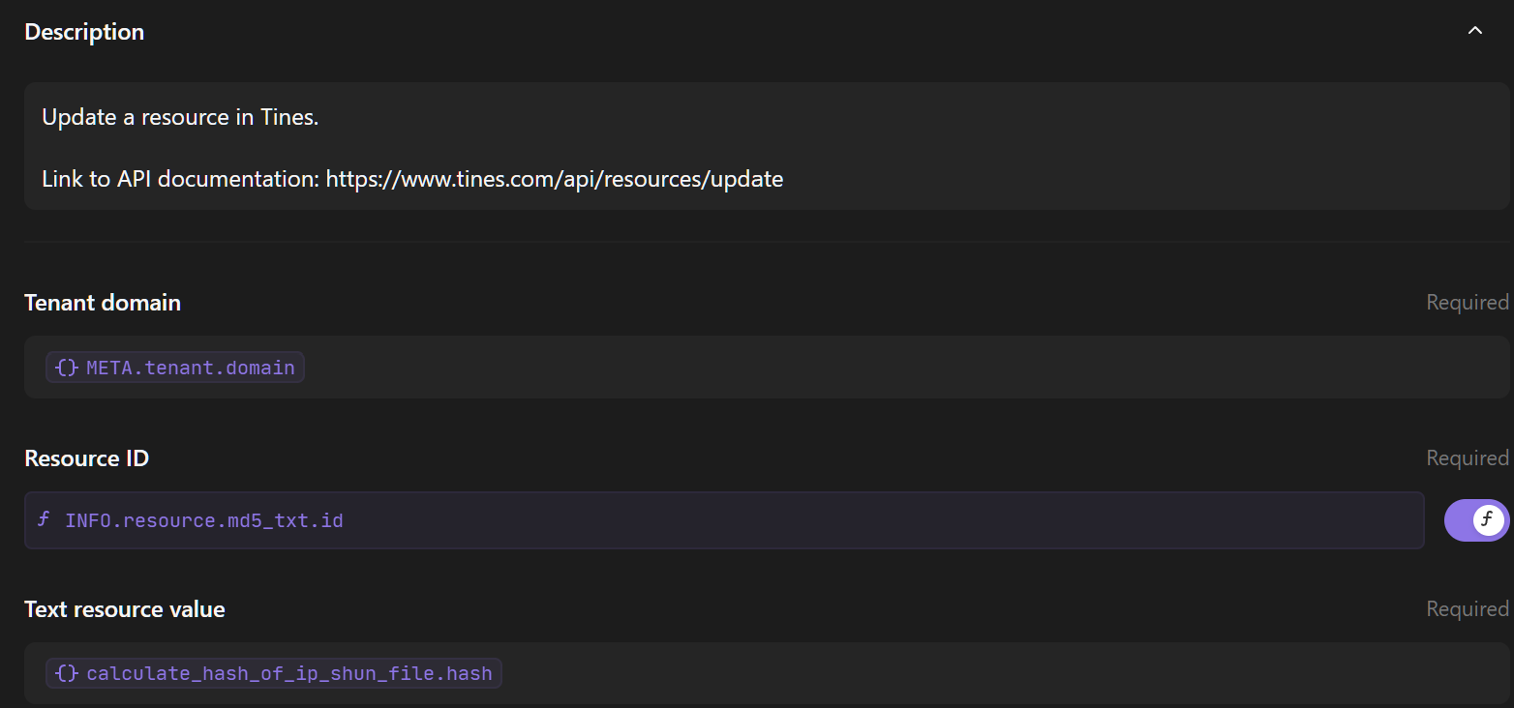
Task: Click the Required tag beside Tenant domain
Action: pyautogui.click(x=1467, y=303)
